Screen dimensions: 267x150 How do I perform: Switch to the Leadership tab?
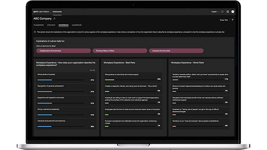coord(77,25)
